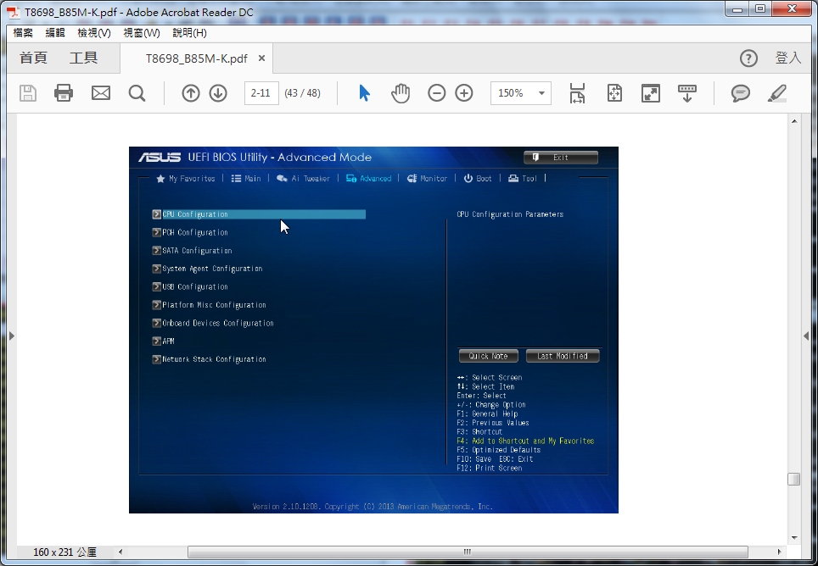Click the horizontal scrollbar thumb
The width and height of the screenshot is (818, 566).
point(468,552)
